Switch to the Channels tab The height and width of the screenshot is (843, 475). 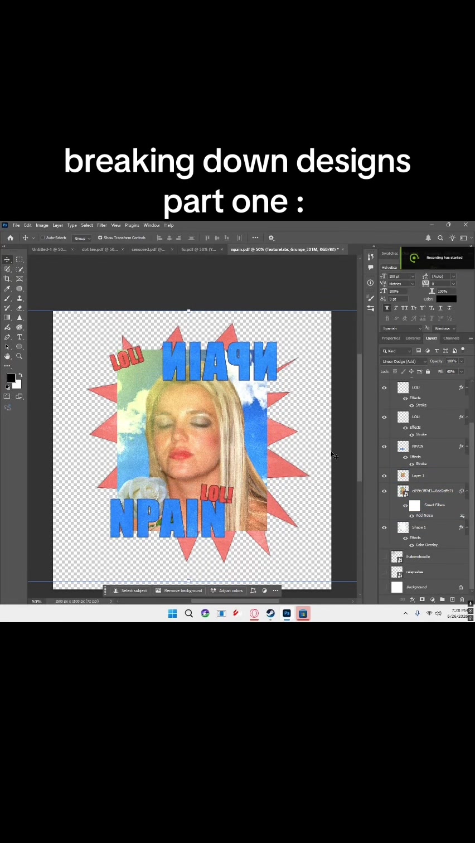click(451, 338)
